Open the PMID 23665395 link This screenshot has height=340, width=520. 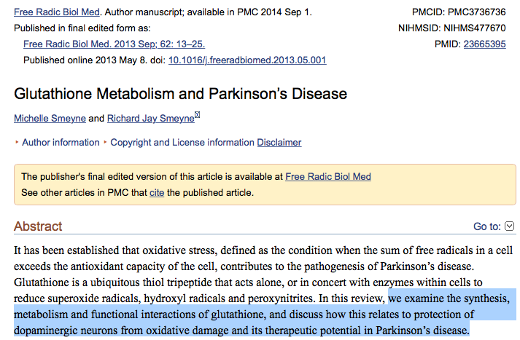pyautogui.click(x=485, y=44)
